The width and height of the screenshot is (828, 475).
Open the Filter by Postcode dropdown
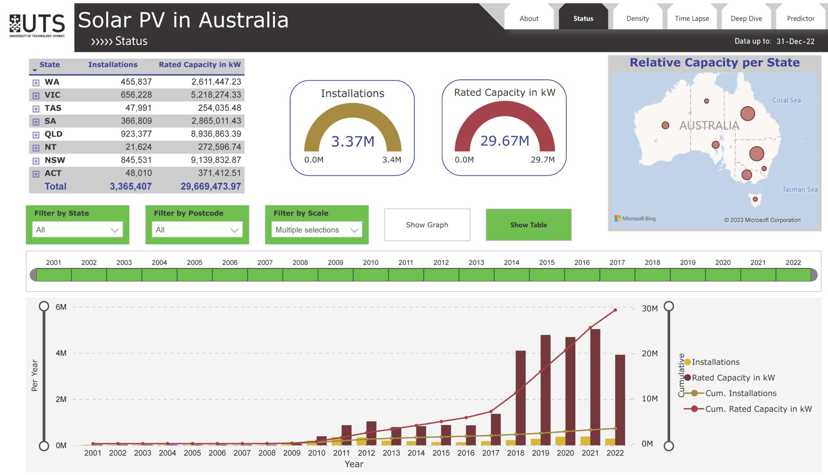tap(197, 229)
